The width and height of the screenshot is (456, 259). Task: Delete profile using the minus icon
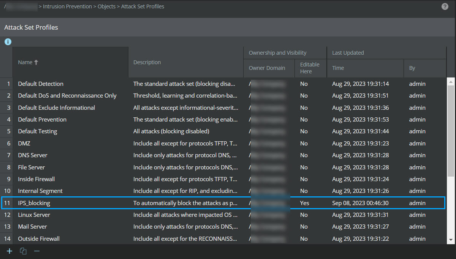coord(37,251)
